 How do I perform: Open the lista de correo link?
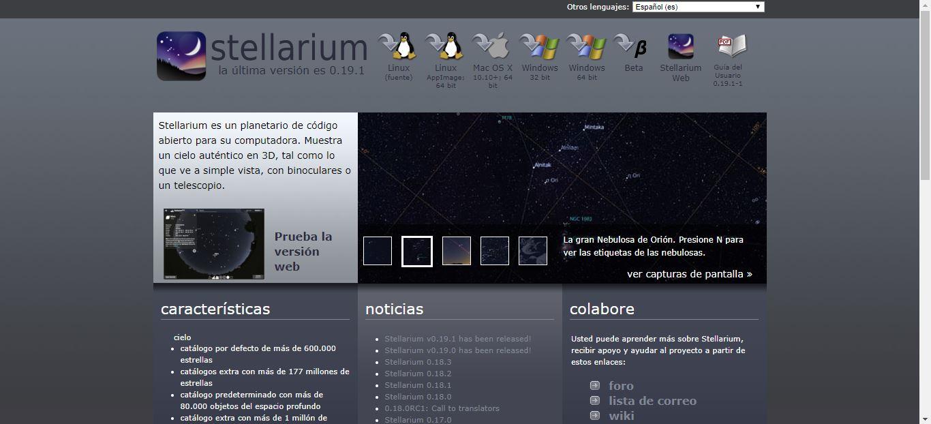pos(652,401)
